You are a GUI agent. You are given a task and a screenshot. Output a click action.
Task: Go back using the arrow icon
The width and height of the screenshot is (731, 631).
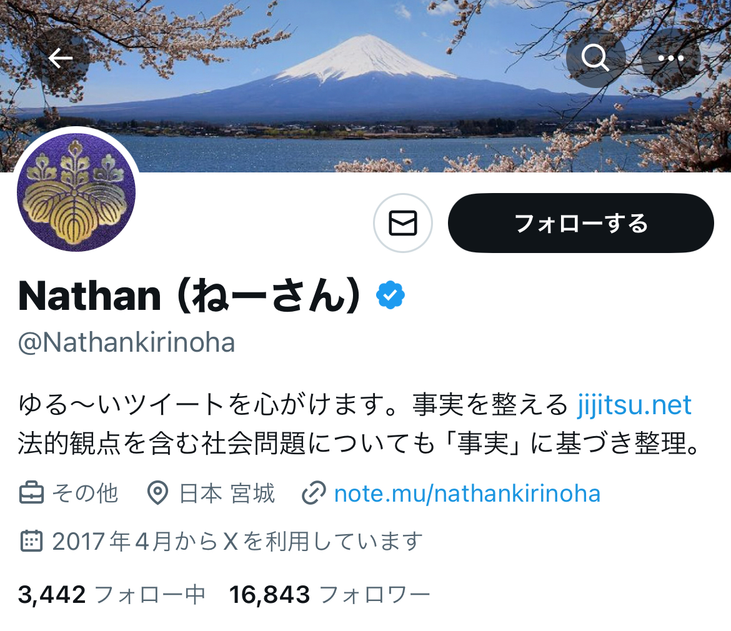click(x=61, y=58)
